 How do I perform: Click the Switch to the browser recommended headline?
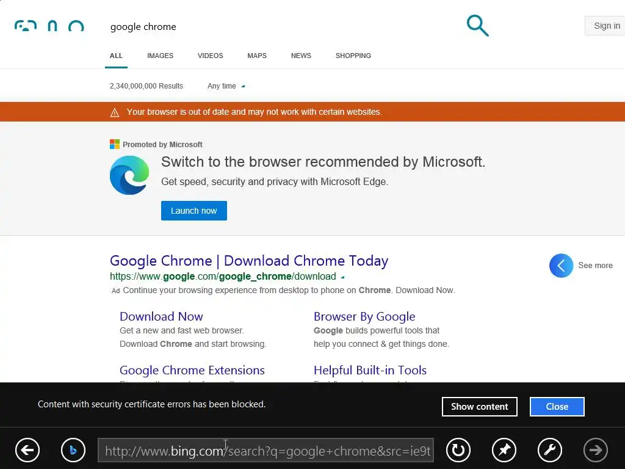coord(323,162)
